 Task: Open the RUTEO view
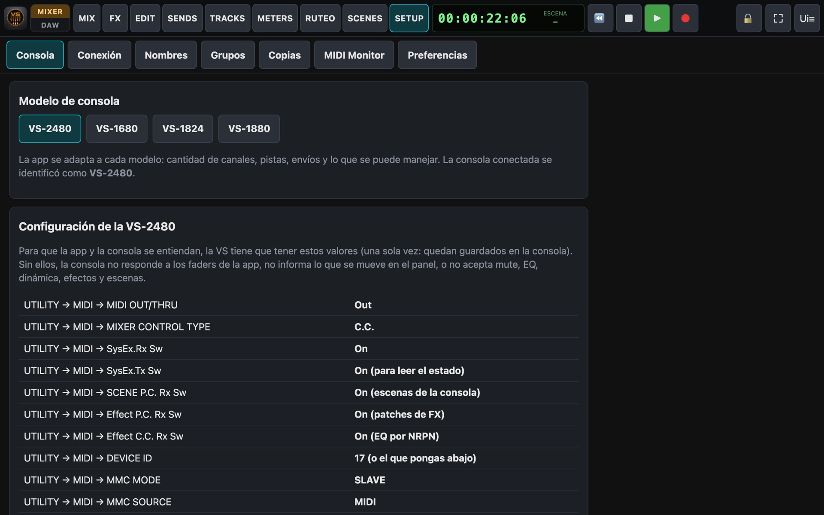pyautogui.click(x=320, y=18)
